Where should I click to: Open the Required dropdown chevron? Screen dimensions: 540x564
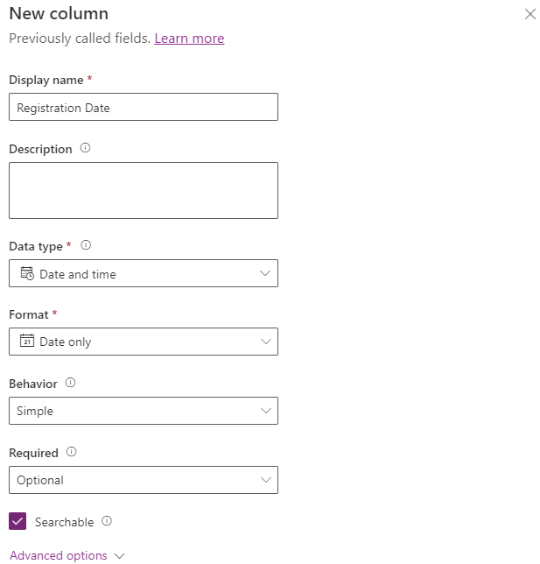[266, 480]
